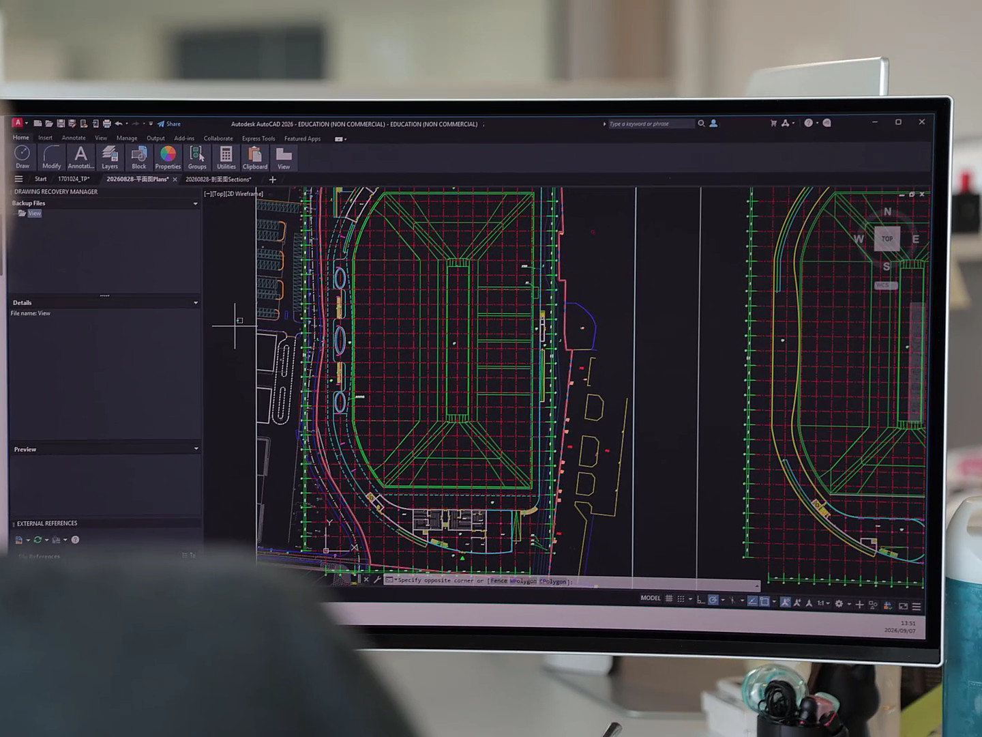Switch to the 20260828 Sections drawing tab

click(x=218, y=179)
